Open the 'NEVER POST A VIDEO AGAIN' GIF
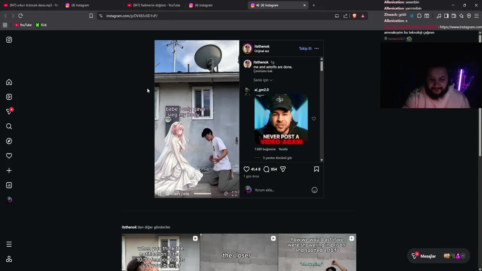482x271 pixels. pyautogui.click(x=281, y=119)
